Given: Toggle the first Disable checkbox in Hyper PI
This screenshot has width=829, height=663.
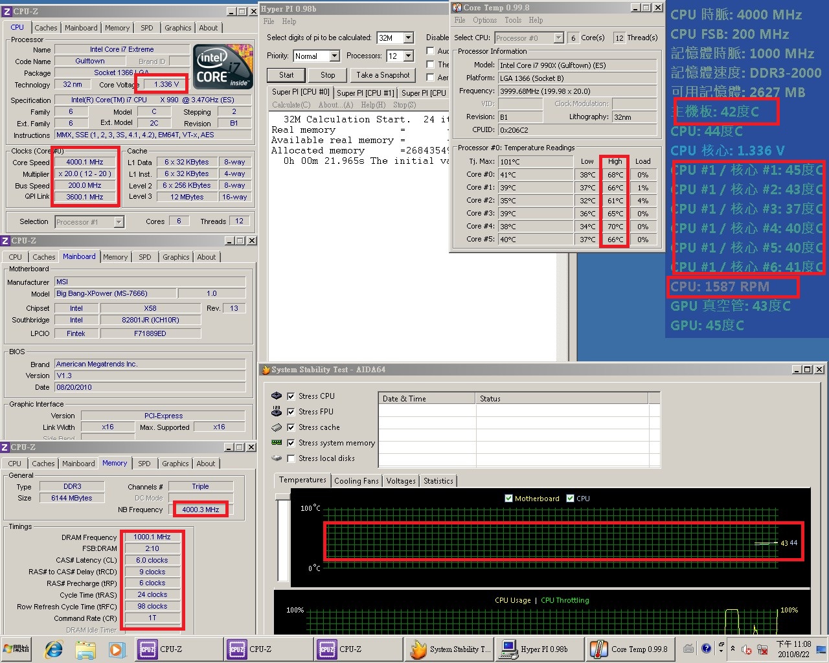Looking at the screenshot, I should (x=430, y=51).
